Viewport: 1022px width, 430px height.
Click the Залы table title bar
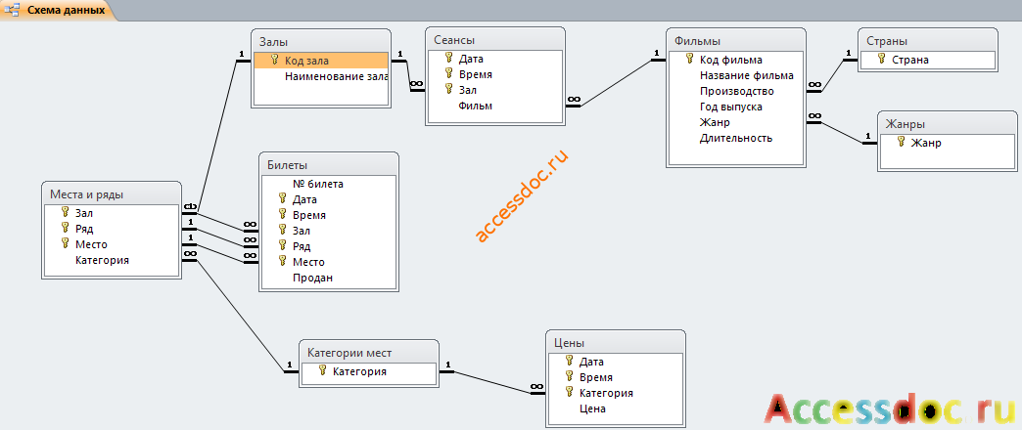click(321, 40)
